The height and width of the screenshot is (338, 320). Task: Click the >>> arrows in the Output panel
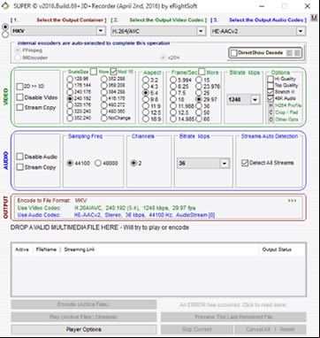(x=292, y=201)
